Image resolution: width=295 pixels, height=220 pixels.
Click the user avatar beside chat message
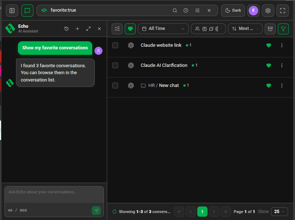click(98, 51)
